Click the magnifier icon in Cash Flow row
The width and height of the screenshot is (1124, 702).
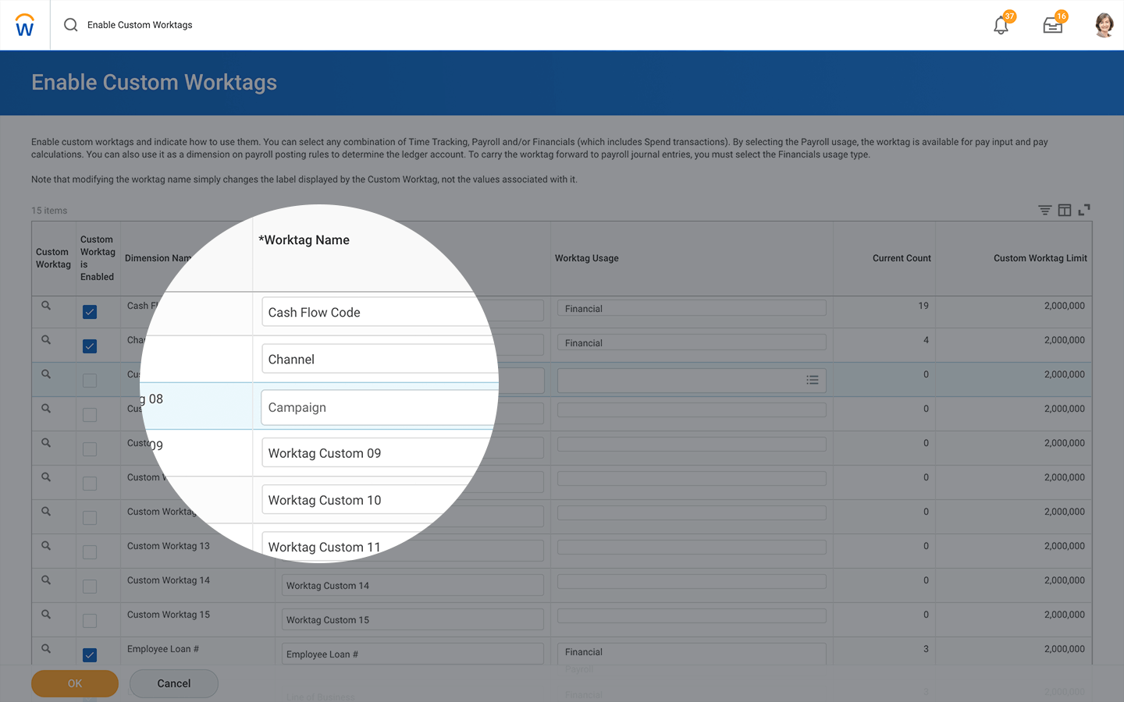click(x=46, y=306)
